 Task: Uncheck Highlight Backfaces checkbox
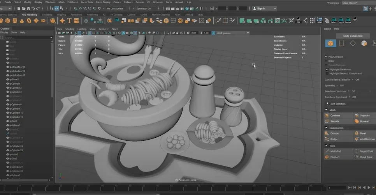(x=327, y=69)
